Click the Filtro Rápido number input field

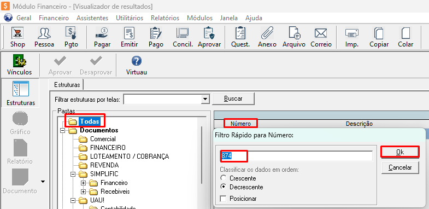(296, 156)
